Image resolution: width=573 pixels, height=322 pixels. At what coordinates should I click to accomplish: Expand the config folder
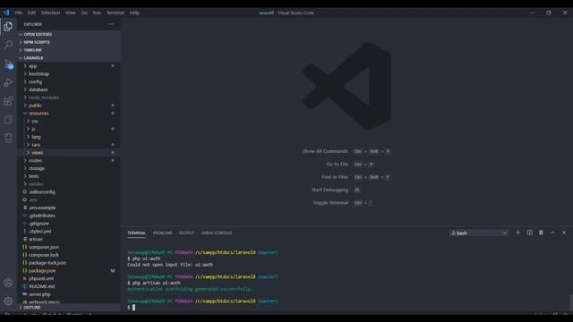coord(69,81)
